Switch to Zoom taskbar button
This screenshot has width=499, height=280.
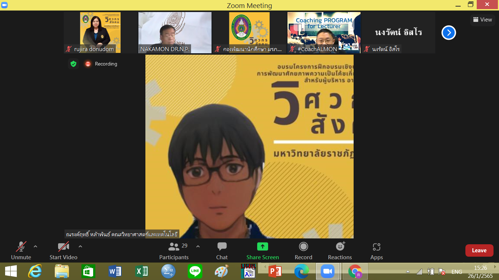coord(328,272)
